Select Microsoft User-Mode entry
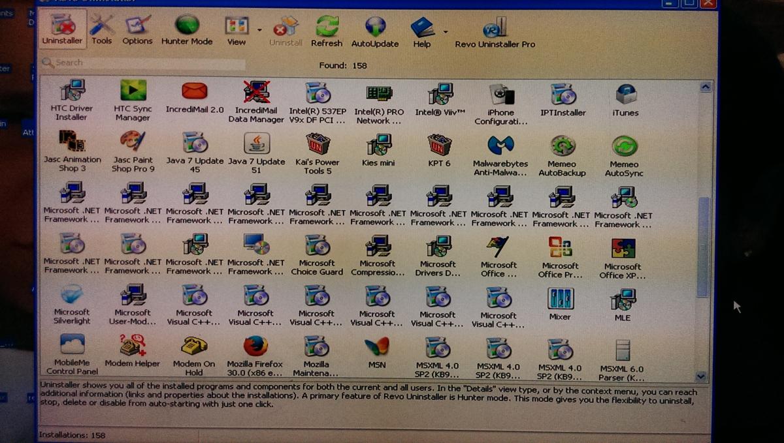Screen dimensions: 784x443 (x=133, y=305)
